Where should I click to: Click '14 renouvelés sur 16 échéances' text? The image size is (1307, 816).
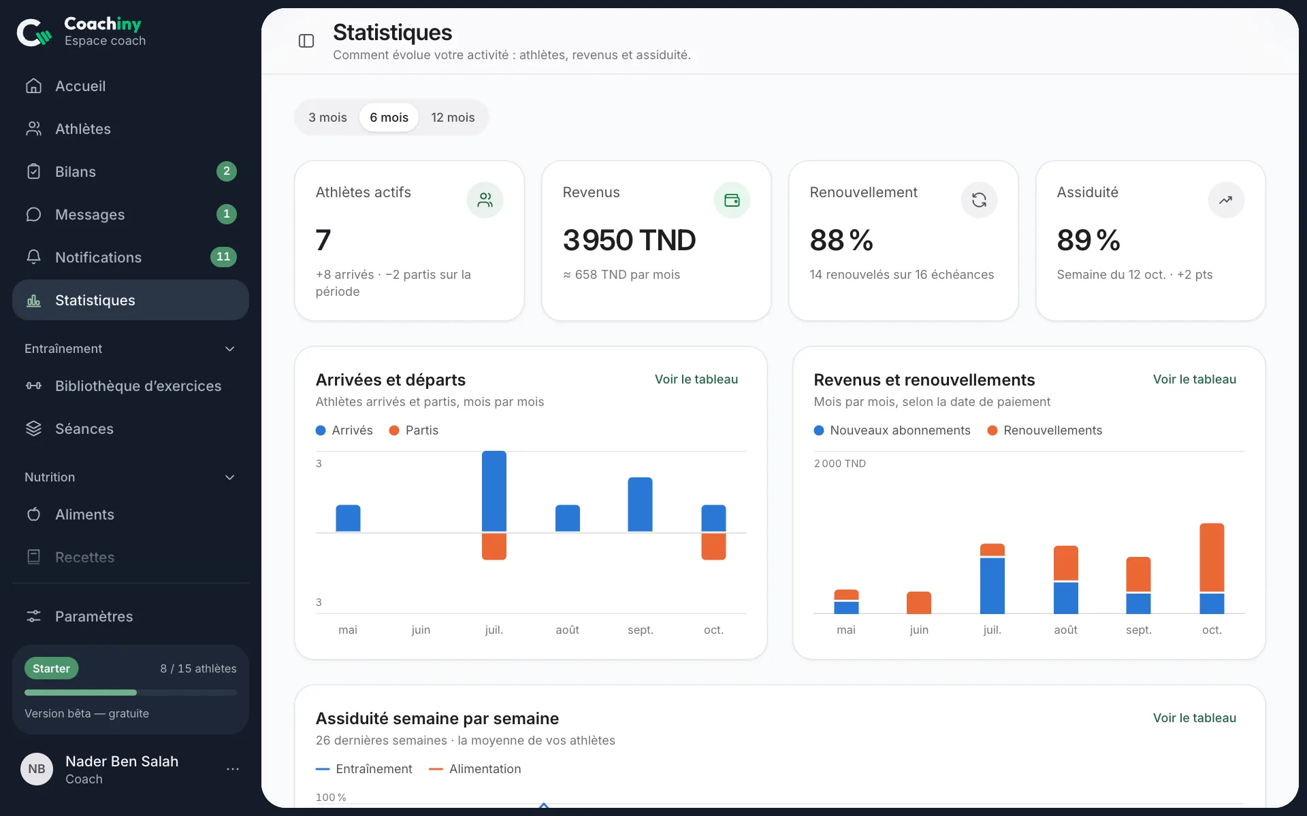coord(902,275)
